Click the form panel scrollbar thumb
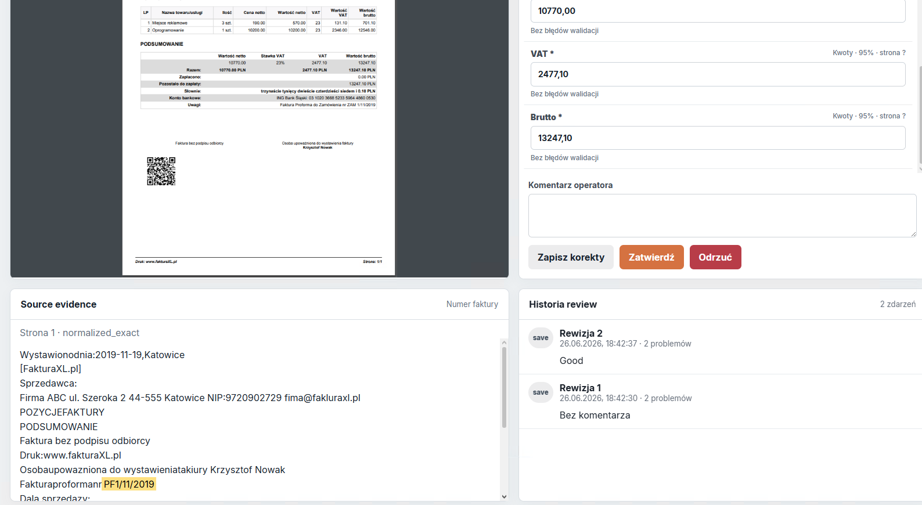 920,115
